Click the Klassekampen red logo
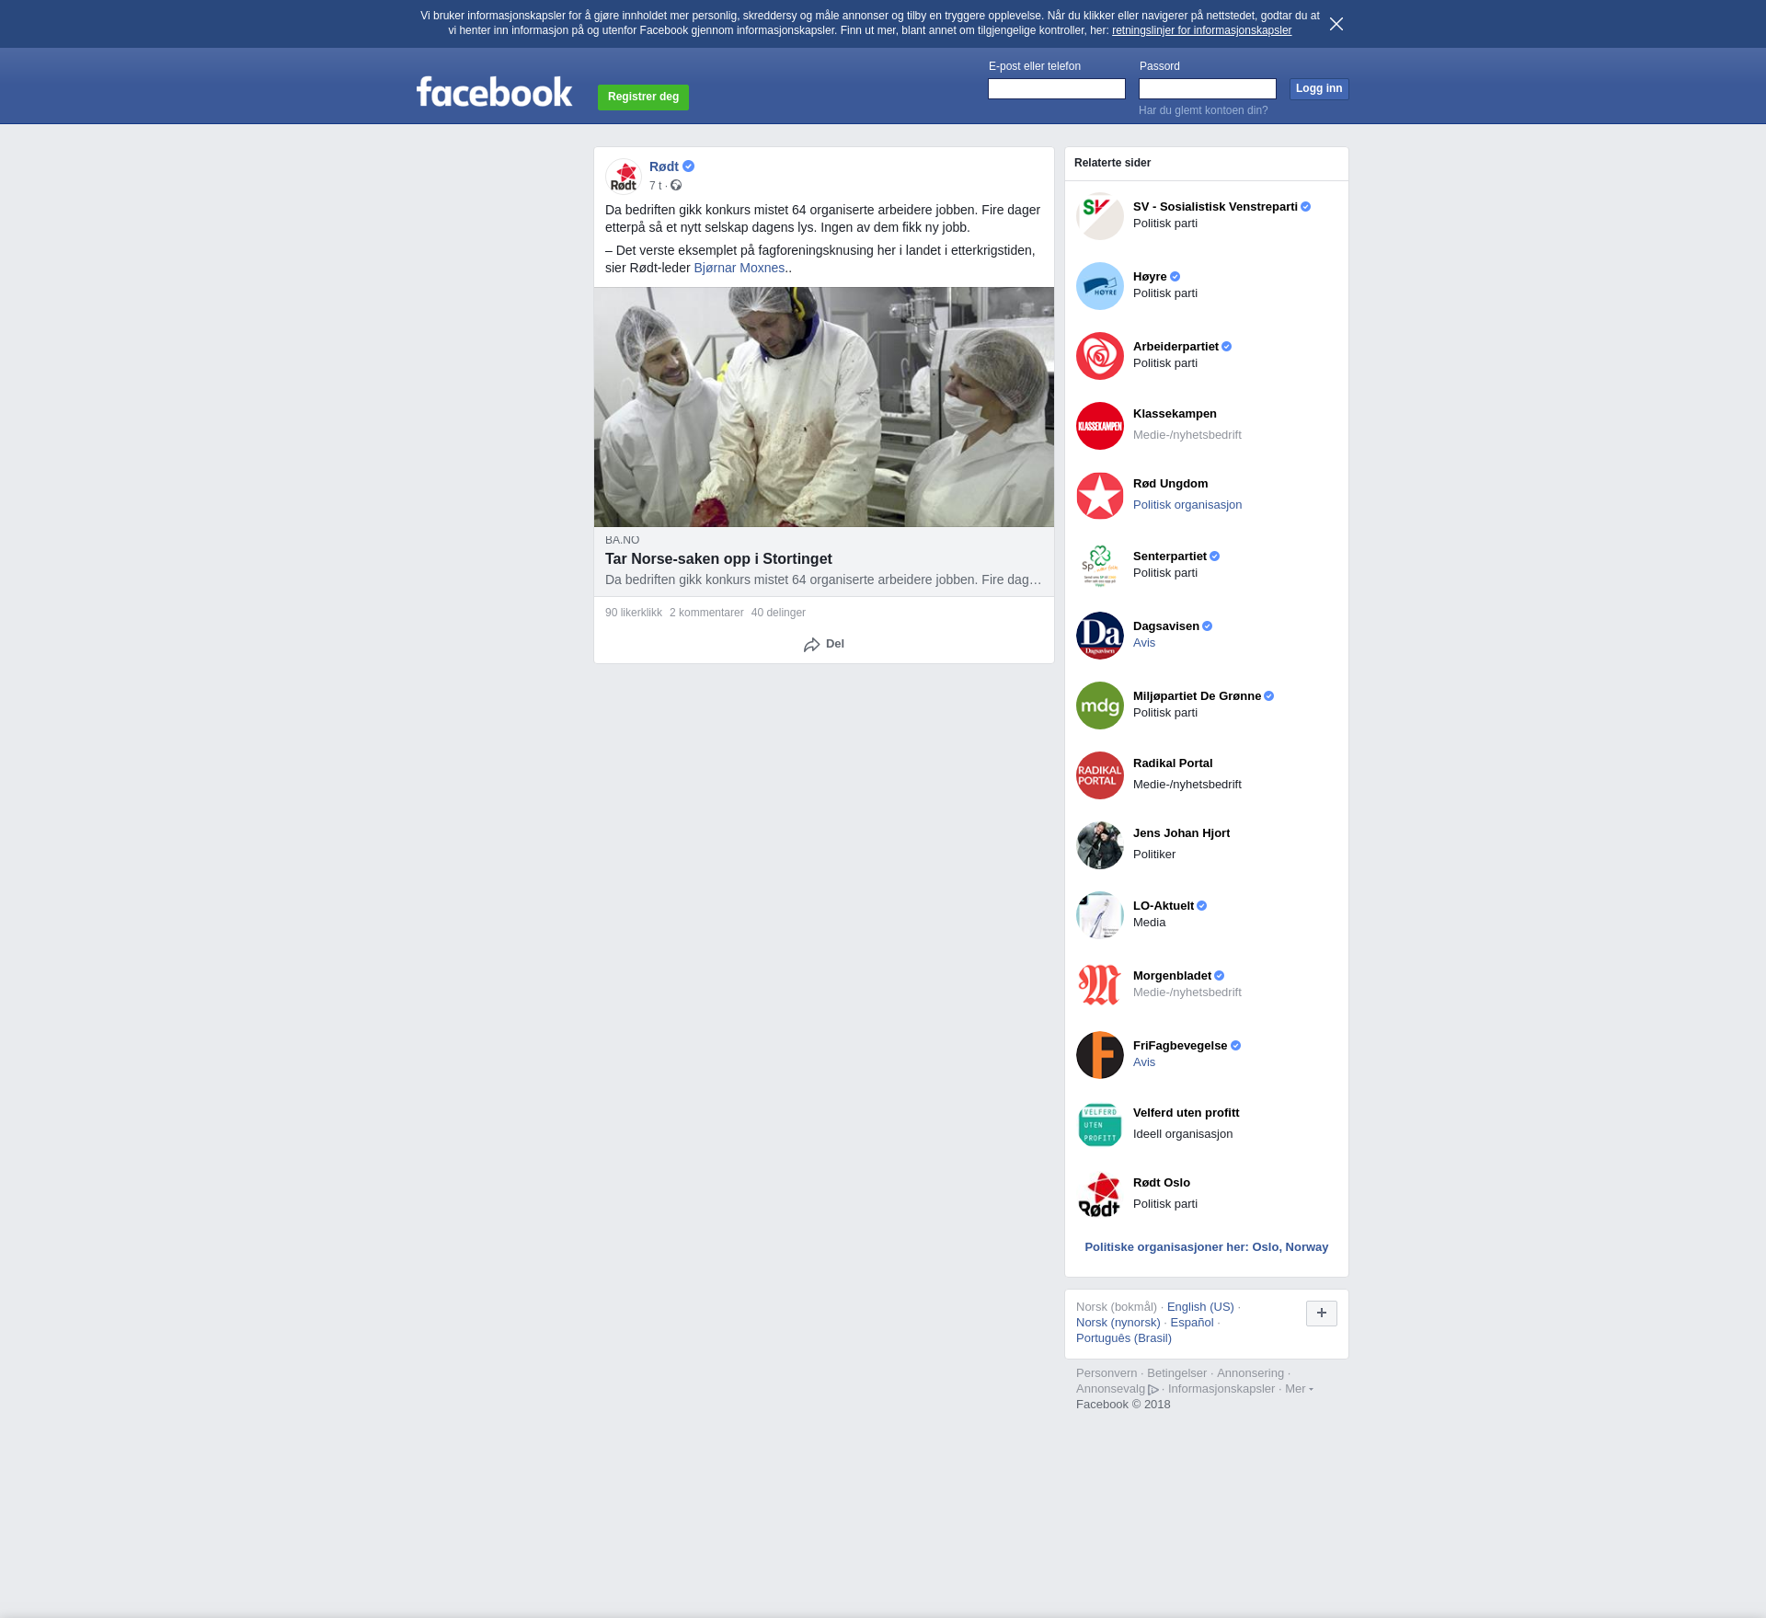This screenshot has height=1618, width=1766. coord(1100,426)
